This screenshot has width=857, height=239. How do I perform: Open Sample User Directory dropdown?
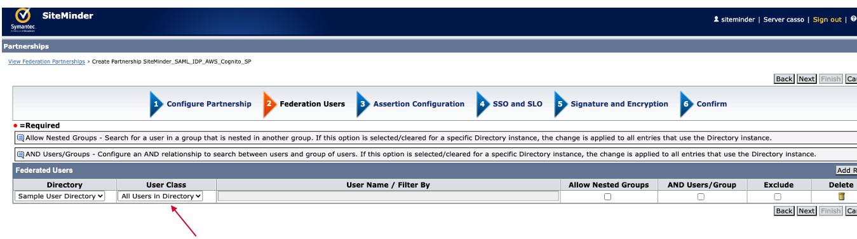[x=60, y=196]
